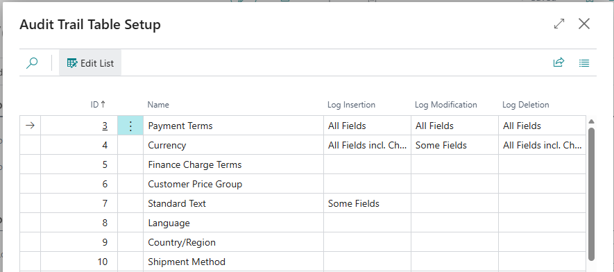Open the search magnifier icon
Viewport: 614px width, 272px height.
point(32,62)
